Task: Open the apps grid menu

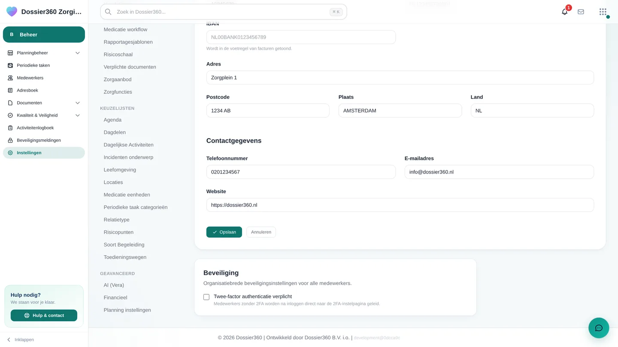Action: coord(603,12)
